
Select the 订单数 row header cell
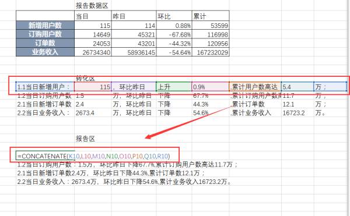pos(45,43)
